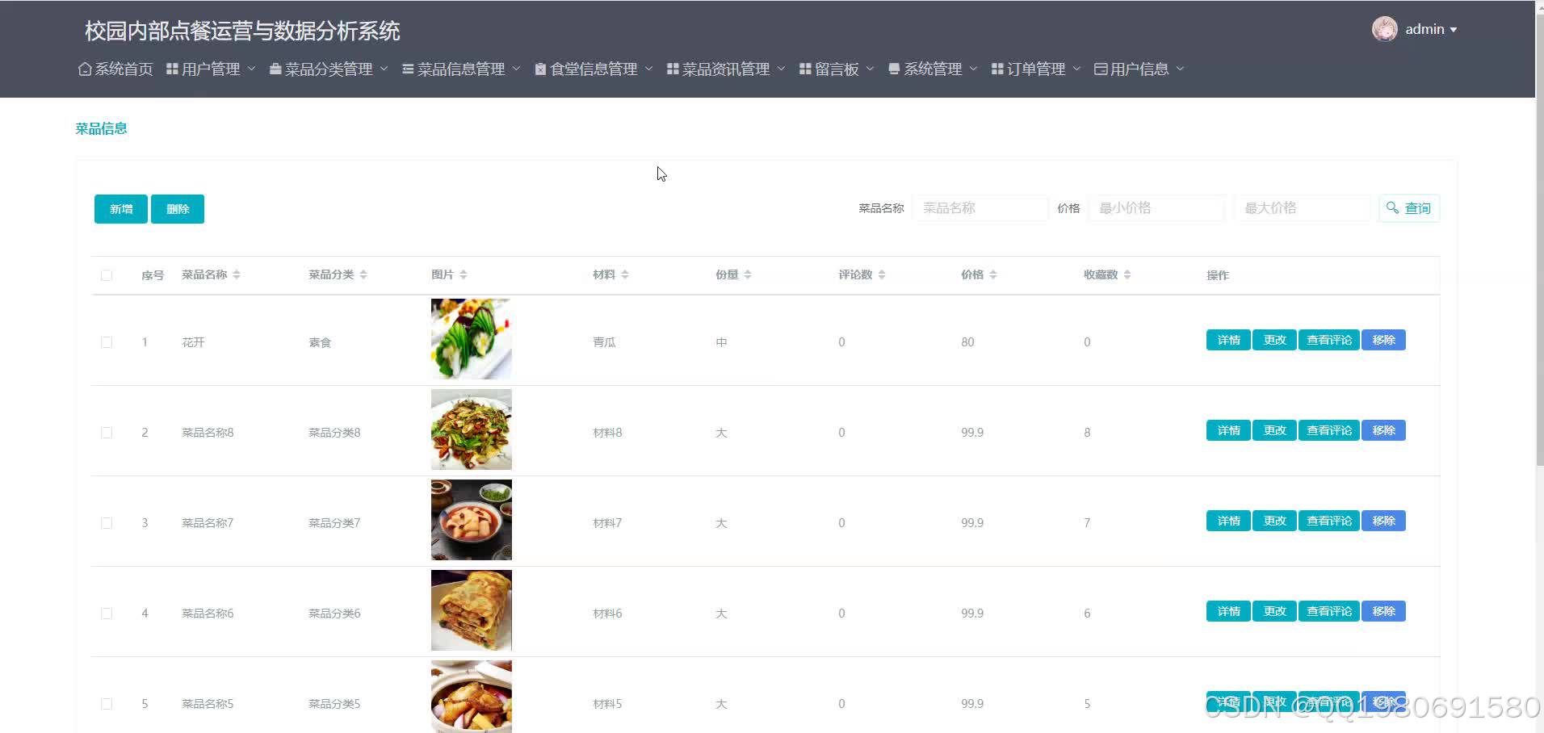Select 系统首页 in the navigation bar
This screenshot has width=1544, height=733.
click(x=123, y=69)
